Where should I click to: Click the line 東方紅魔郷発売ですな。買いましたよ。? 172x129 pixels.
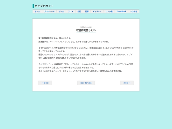[x=55, y=38]
